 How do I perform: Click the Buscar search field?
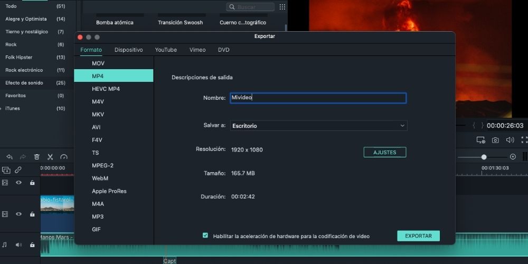pos(250,7)
